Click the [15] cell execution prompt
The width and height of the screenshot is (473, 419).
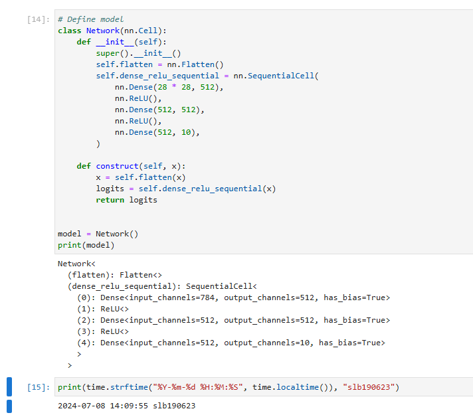tap(39, 387)
